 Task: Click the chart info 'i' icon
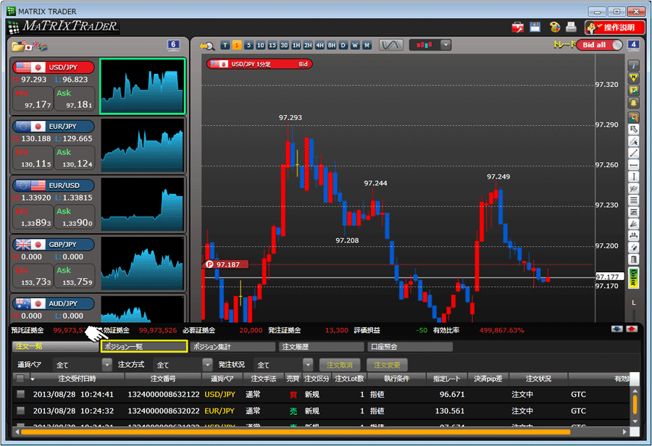pyautogui.click(x=633, y=66)
